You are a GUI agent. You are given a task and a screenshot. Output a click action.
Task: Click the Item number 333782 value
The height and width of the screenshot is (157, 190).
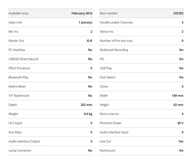[x=178, y=13]
